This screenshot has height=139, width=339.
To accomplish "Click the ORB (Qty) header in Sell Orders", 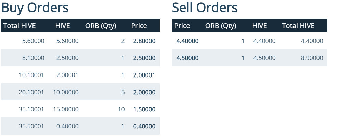I will pyautogui.click(x=221, y=26).
